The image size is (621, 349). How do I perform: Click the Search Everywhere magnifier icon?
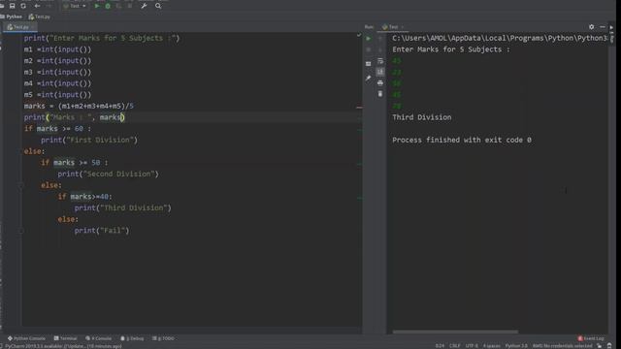(158, 6)
